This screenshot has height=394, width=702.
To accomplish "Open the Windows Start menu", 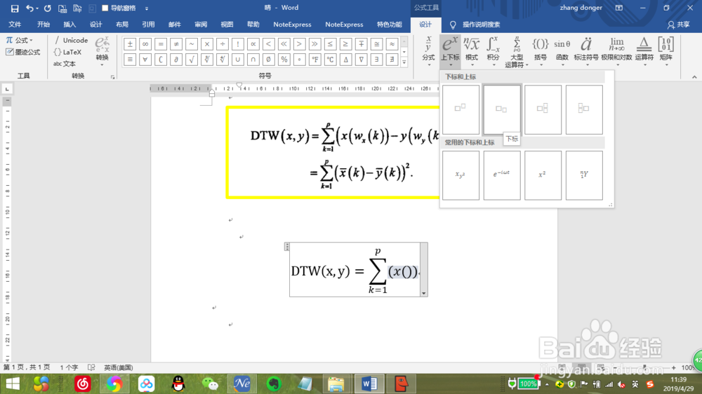I will 13,383.
